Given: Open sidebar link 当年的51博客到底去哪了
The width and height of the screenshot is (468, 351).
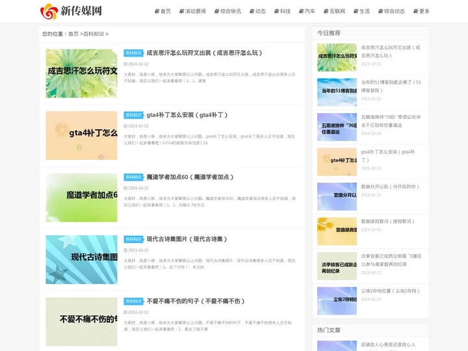Looking at the screenshot, I should click(x=391, y=86).
